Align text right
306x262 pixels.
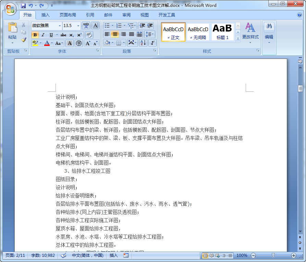click(123, 34)
